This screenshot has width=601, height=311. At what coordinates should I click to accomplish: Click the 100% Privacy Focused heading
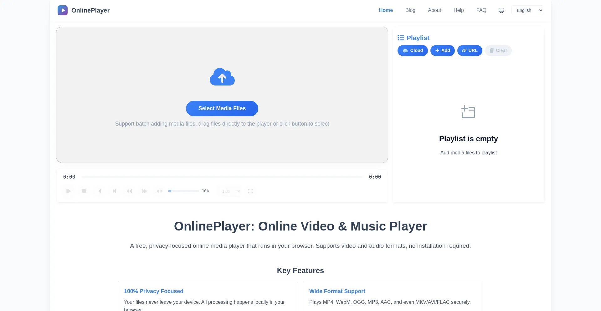coord(154,291)
